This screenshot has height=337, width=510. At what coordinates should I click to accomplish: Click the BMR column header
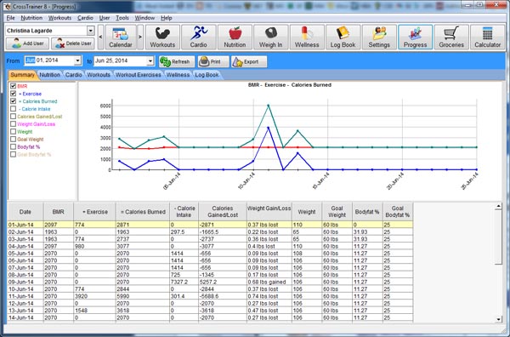[58, 212]
